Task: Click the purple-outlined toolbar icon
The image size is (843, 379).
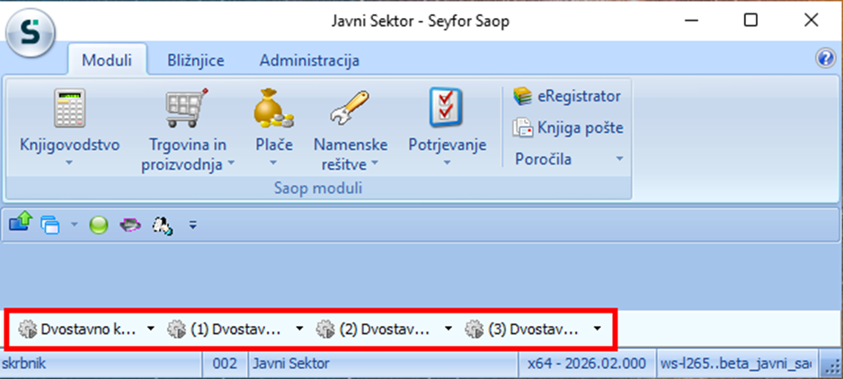Action: [x=130, y=225]
